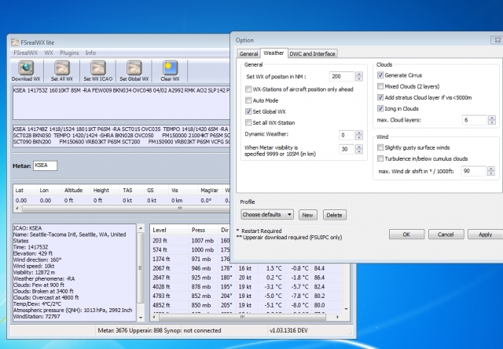Increase Metar visibility km value
Viewport: 503px width, 349px height.
(359, 147)
